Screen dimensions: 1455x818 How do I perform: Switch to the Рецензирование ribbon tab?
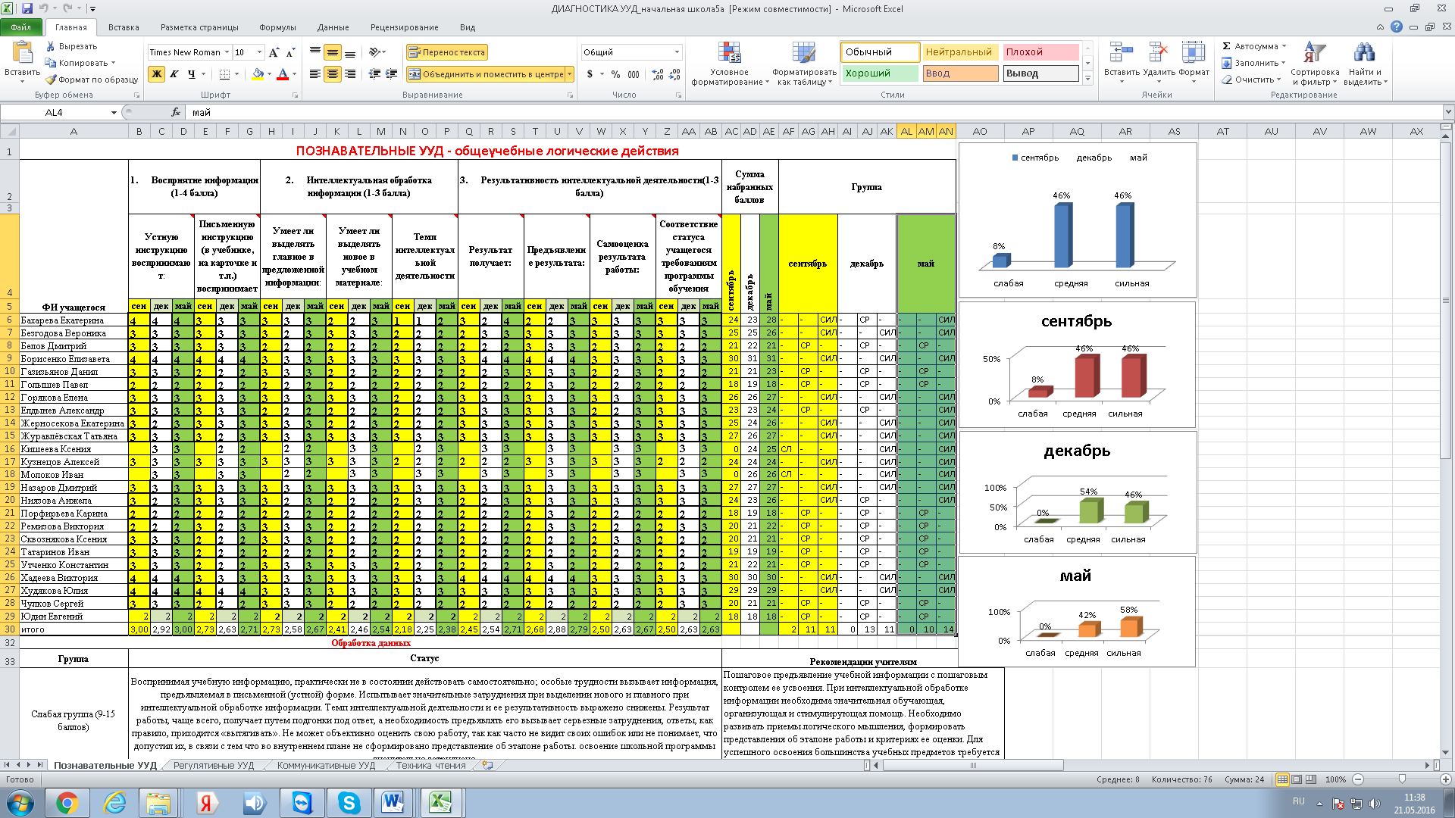point(404,27)
